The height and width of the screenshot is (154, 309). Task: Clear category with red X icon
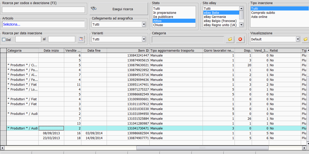click(x=240, y=39)
